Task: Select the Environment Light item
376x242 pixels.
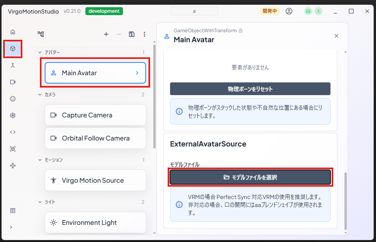Action: click(95, 222)
